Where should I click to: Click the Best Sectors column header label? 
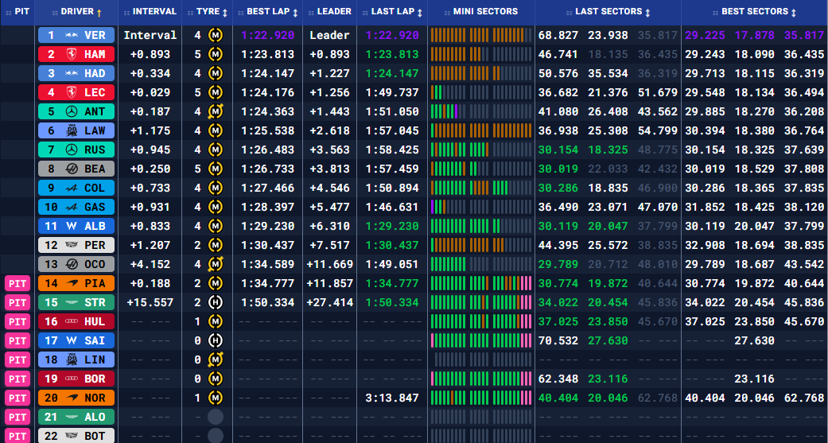click(754, 12)
